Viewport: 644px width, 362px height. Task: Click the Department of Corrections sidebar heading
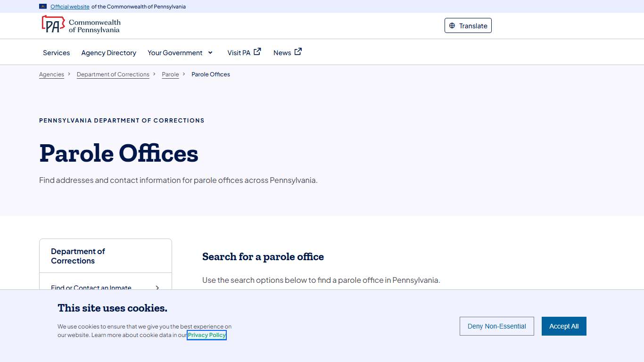78,255
